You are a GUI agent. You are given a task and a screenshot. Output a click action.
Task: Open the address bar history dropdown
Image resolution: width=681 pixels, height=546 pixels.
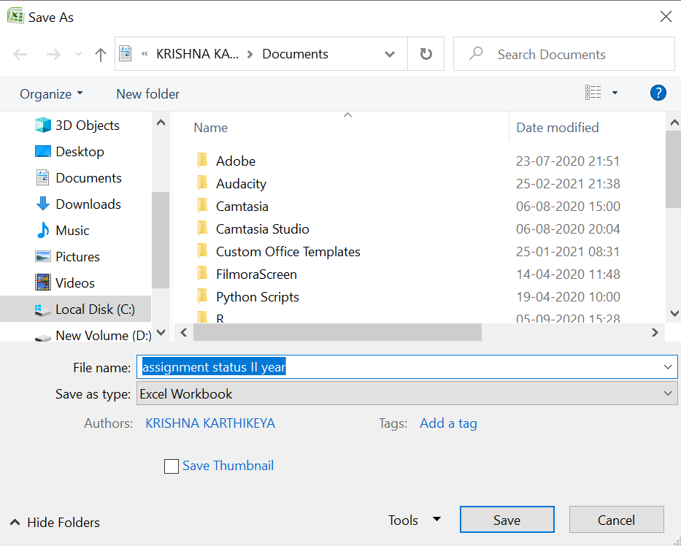pyautogui.click(x=390, y=54)
